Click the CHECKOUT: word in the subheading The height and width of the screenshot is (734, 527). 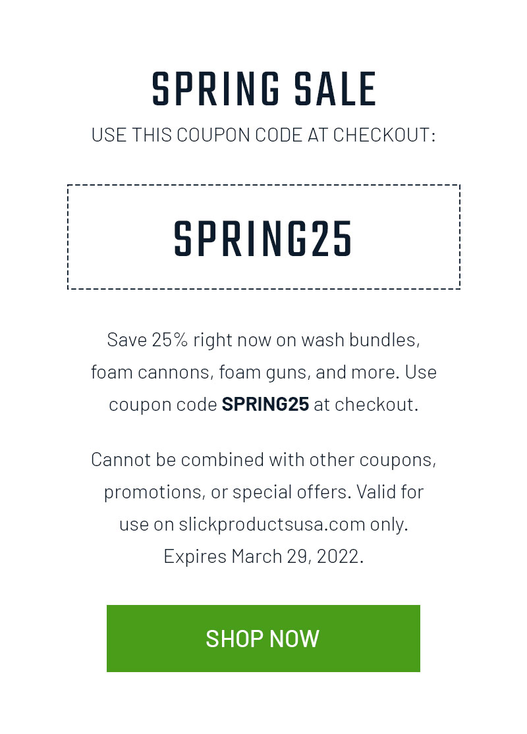coord(384,136)
